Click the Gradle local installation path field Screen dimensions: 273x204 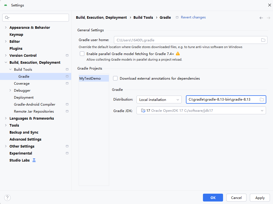pyautogui.click(x=226, y=99)
